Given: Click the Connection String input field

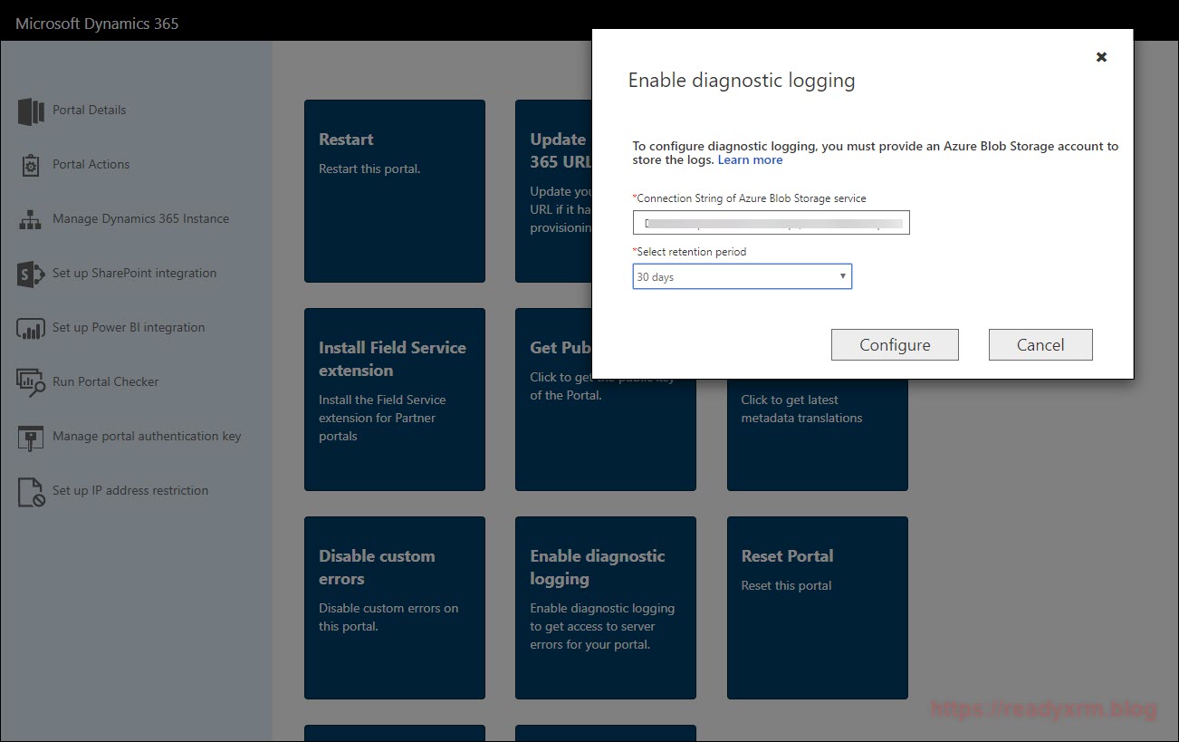Looking at the screenshot, I should click(x=771, y=223).
